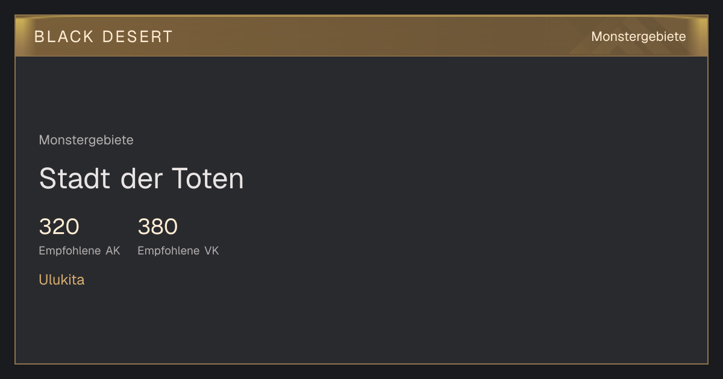Open Monstergebiete link in the gold header

click(639, 37)
